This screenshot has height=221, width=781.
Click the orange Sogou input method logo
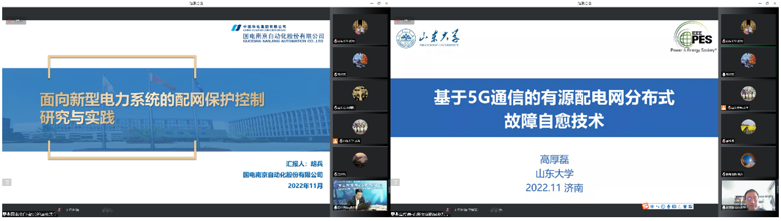point(646,206)
